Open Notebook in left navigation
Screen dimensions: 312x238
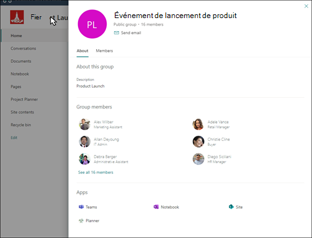pyautogui.click(x=20, y=74)
